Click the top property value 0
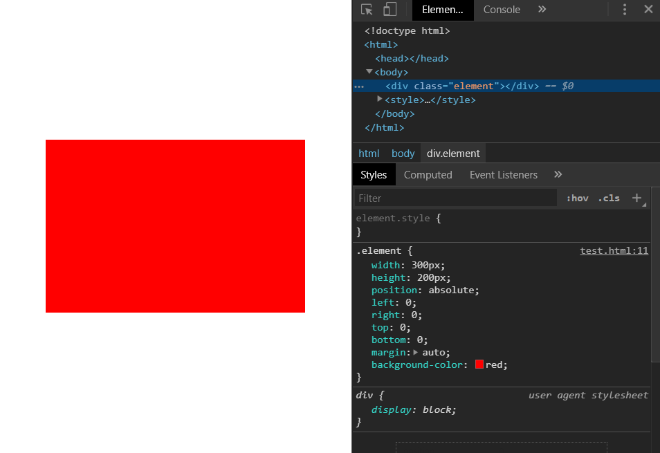Image resolution: width=660 pixels, height=453 pixels. 403,328
